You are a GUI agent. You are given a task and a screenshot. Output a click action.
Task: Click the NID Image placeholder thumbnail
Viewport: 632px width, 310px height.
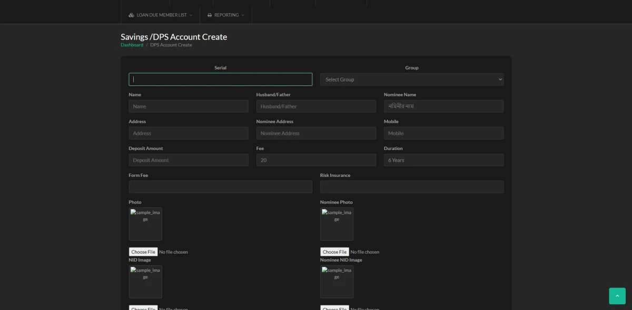tap(145, 282)
